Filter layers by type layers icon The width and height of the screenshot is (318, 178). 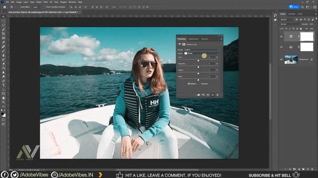(305, 20)
